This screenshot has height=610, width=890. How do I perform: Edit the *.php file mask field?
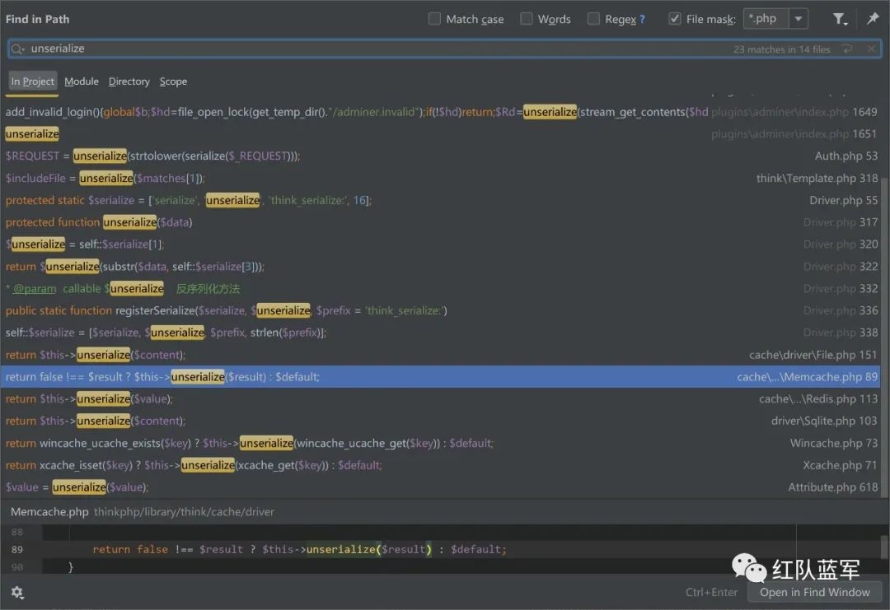(x=766, y=19)
